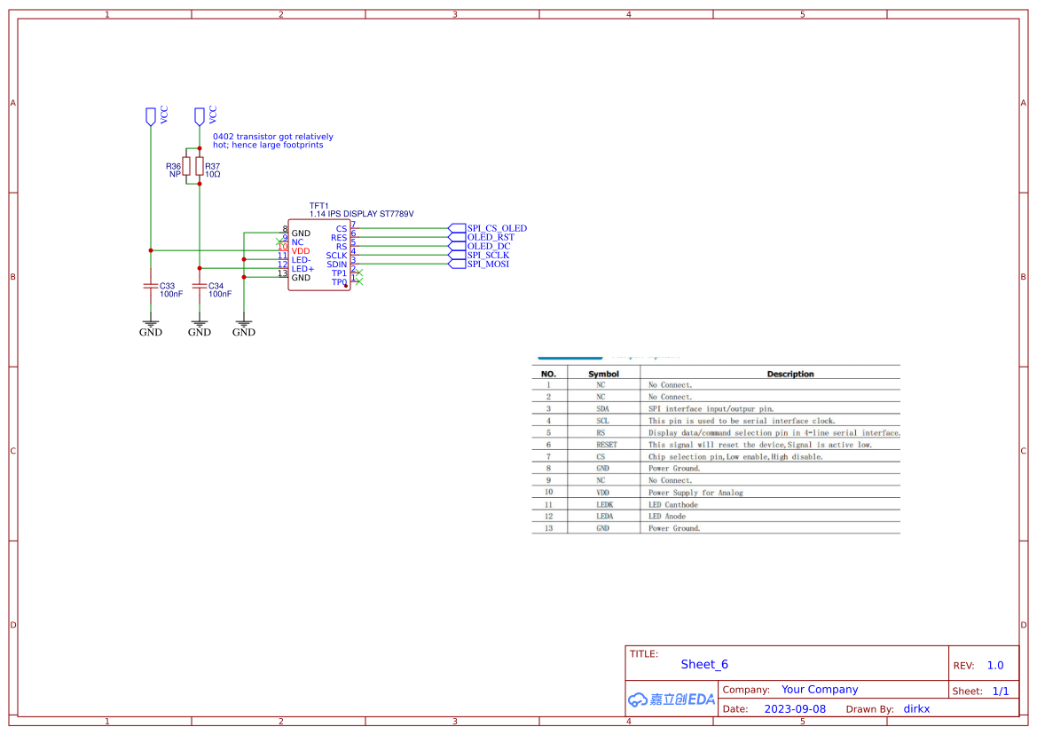
Task: Click the no-connect X on pin TP1
Action: (x=359, y=273)
